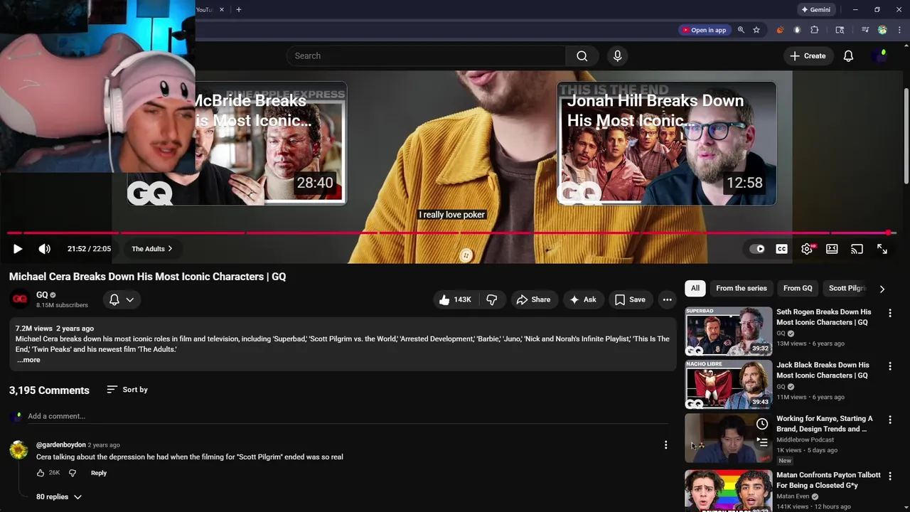Open browser Extensions puzzle icon
910x512 pixels.
tap(815, 30)
